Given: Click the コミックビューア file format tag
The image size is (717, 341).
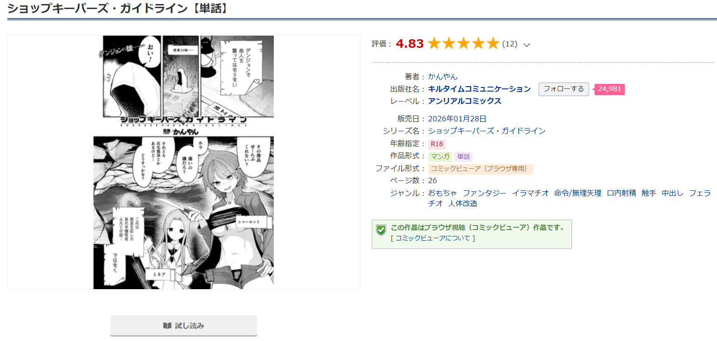Looking at the screenshot, I should pos(480,169).
